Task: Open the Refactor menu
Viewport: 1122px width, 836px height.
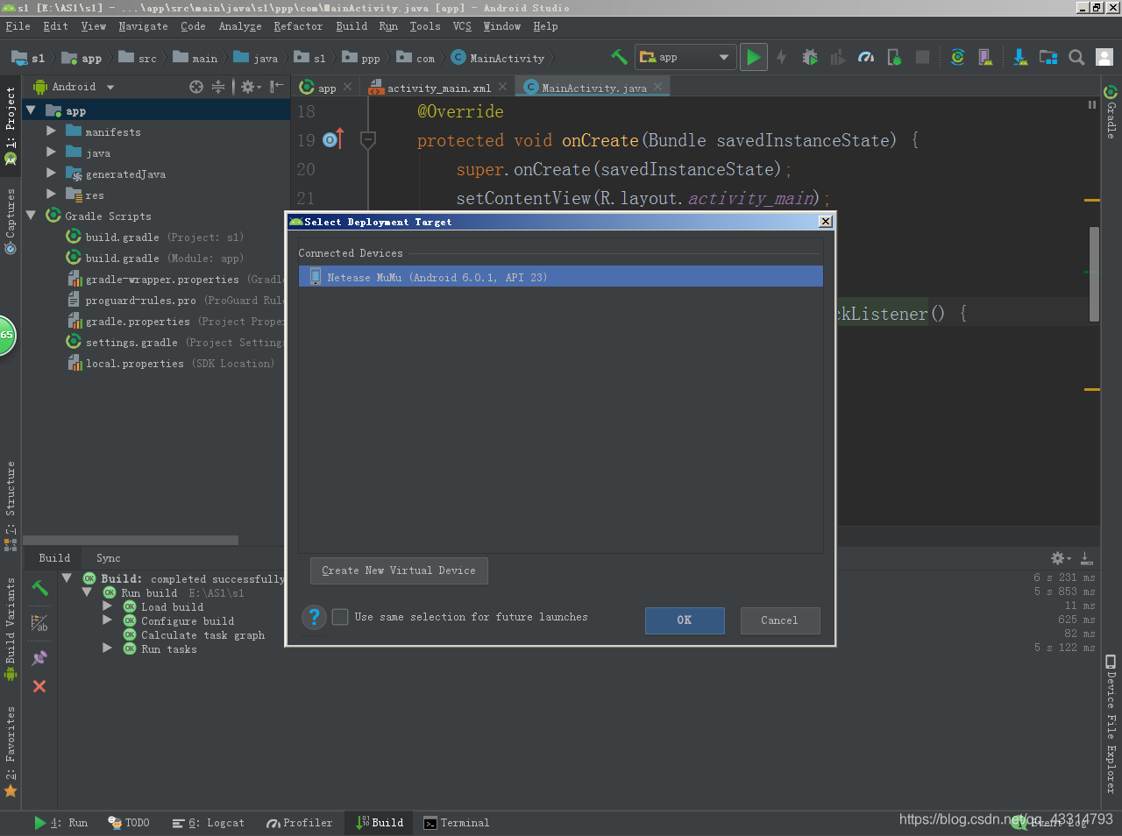Action: click(298, 26)
